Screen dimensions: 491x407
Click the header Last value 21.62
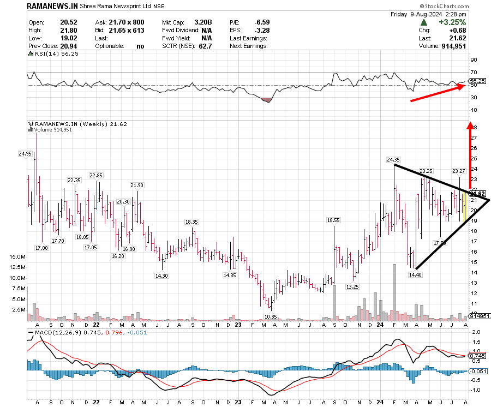tap(458, 38)
